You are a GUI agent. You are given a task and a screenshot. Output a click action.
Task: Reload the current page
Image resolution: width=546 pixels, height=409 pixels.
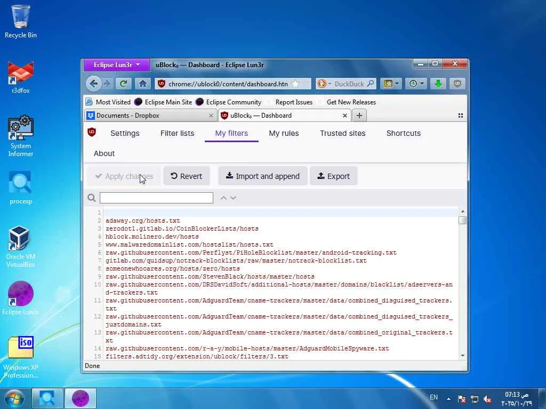[123, 84]
